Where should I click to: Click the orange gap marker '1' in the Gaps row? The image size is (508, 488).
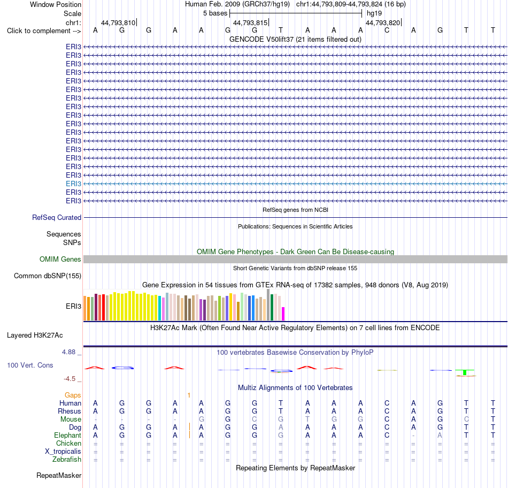189,395
